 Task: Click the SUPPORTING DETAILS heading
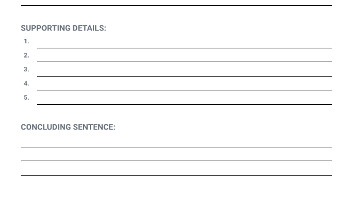63,28
